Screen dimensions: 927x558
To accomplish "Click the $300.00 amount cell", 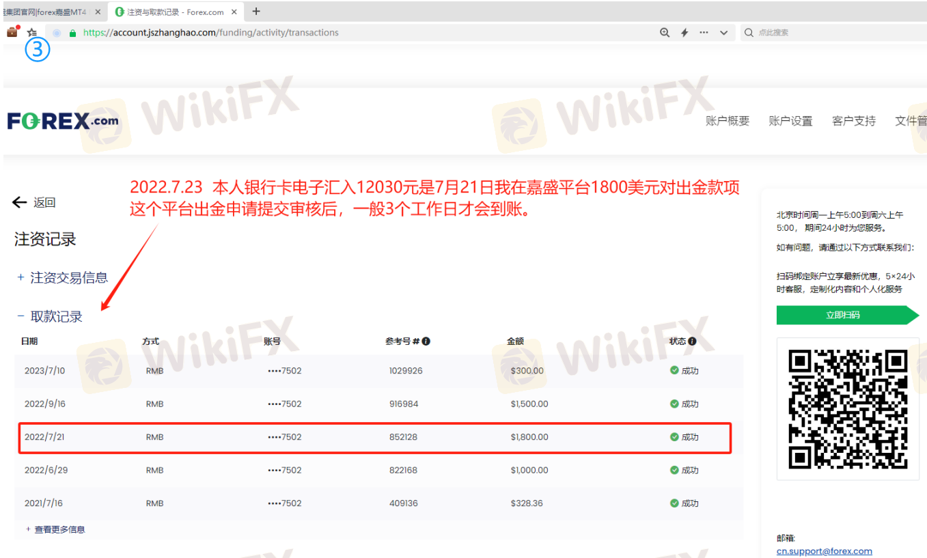I will pos(527,371).
